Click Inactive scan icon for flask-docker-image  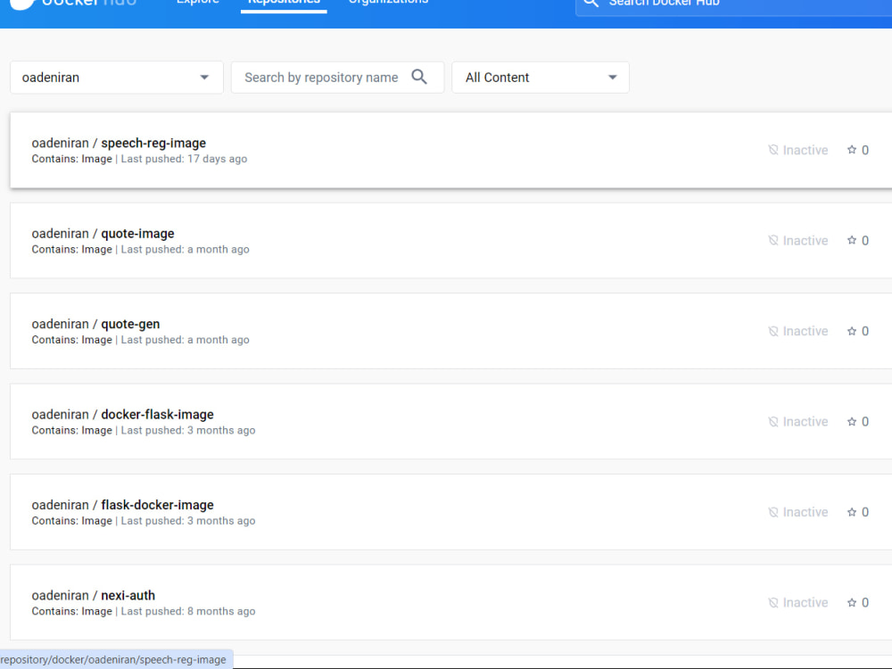[773, 511]
